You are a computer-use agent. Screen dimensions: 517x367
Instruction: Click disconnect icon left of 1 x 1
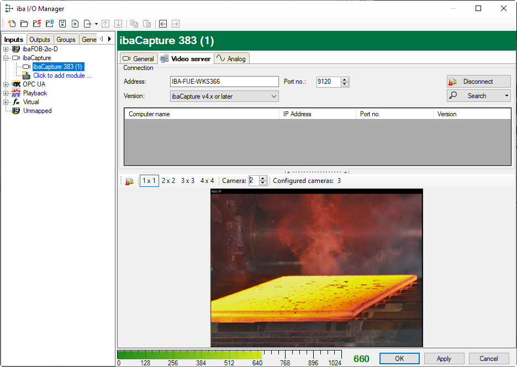click(129, 181)
